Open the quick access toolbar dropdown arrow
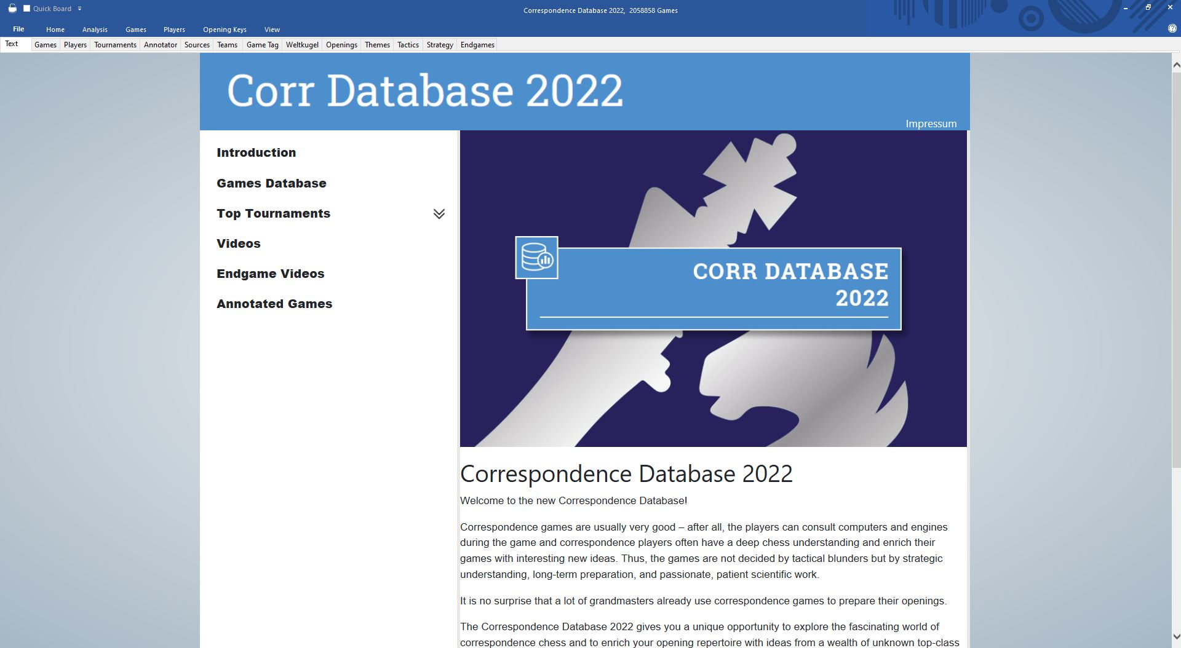Viewport: 1181px width, 648px height. click(79, 9)
